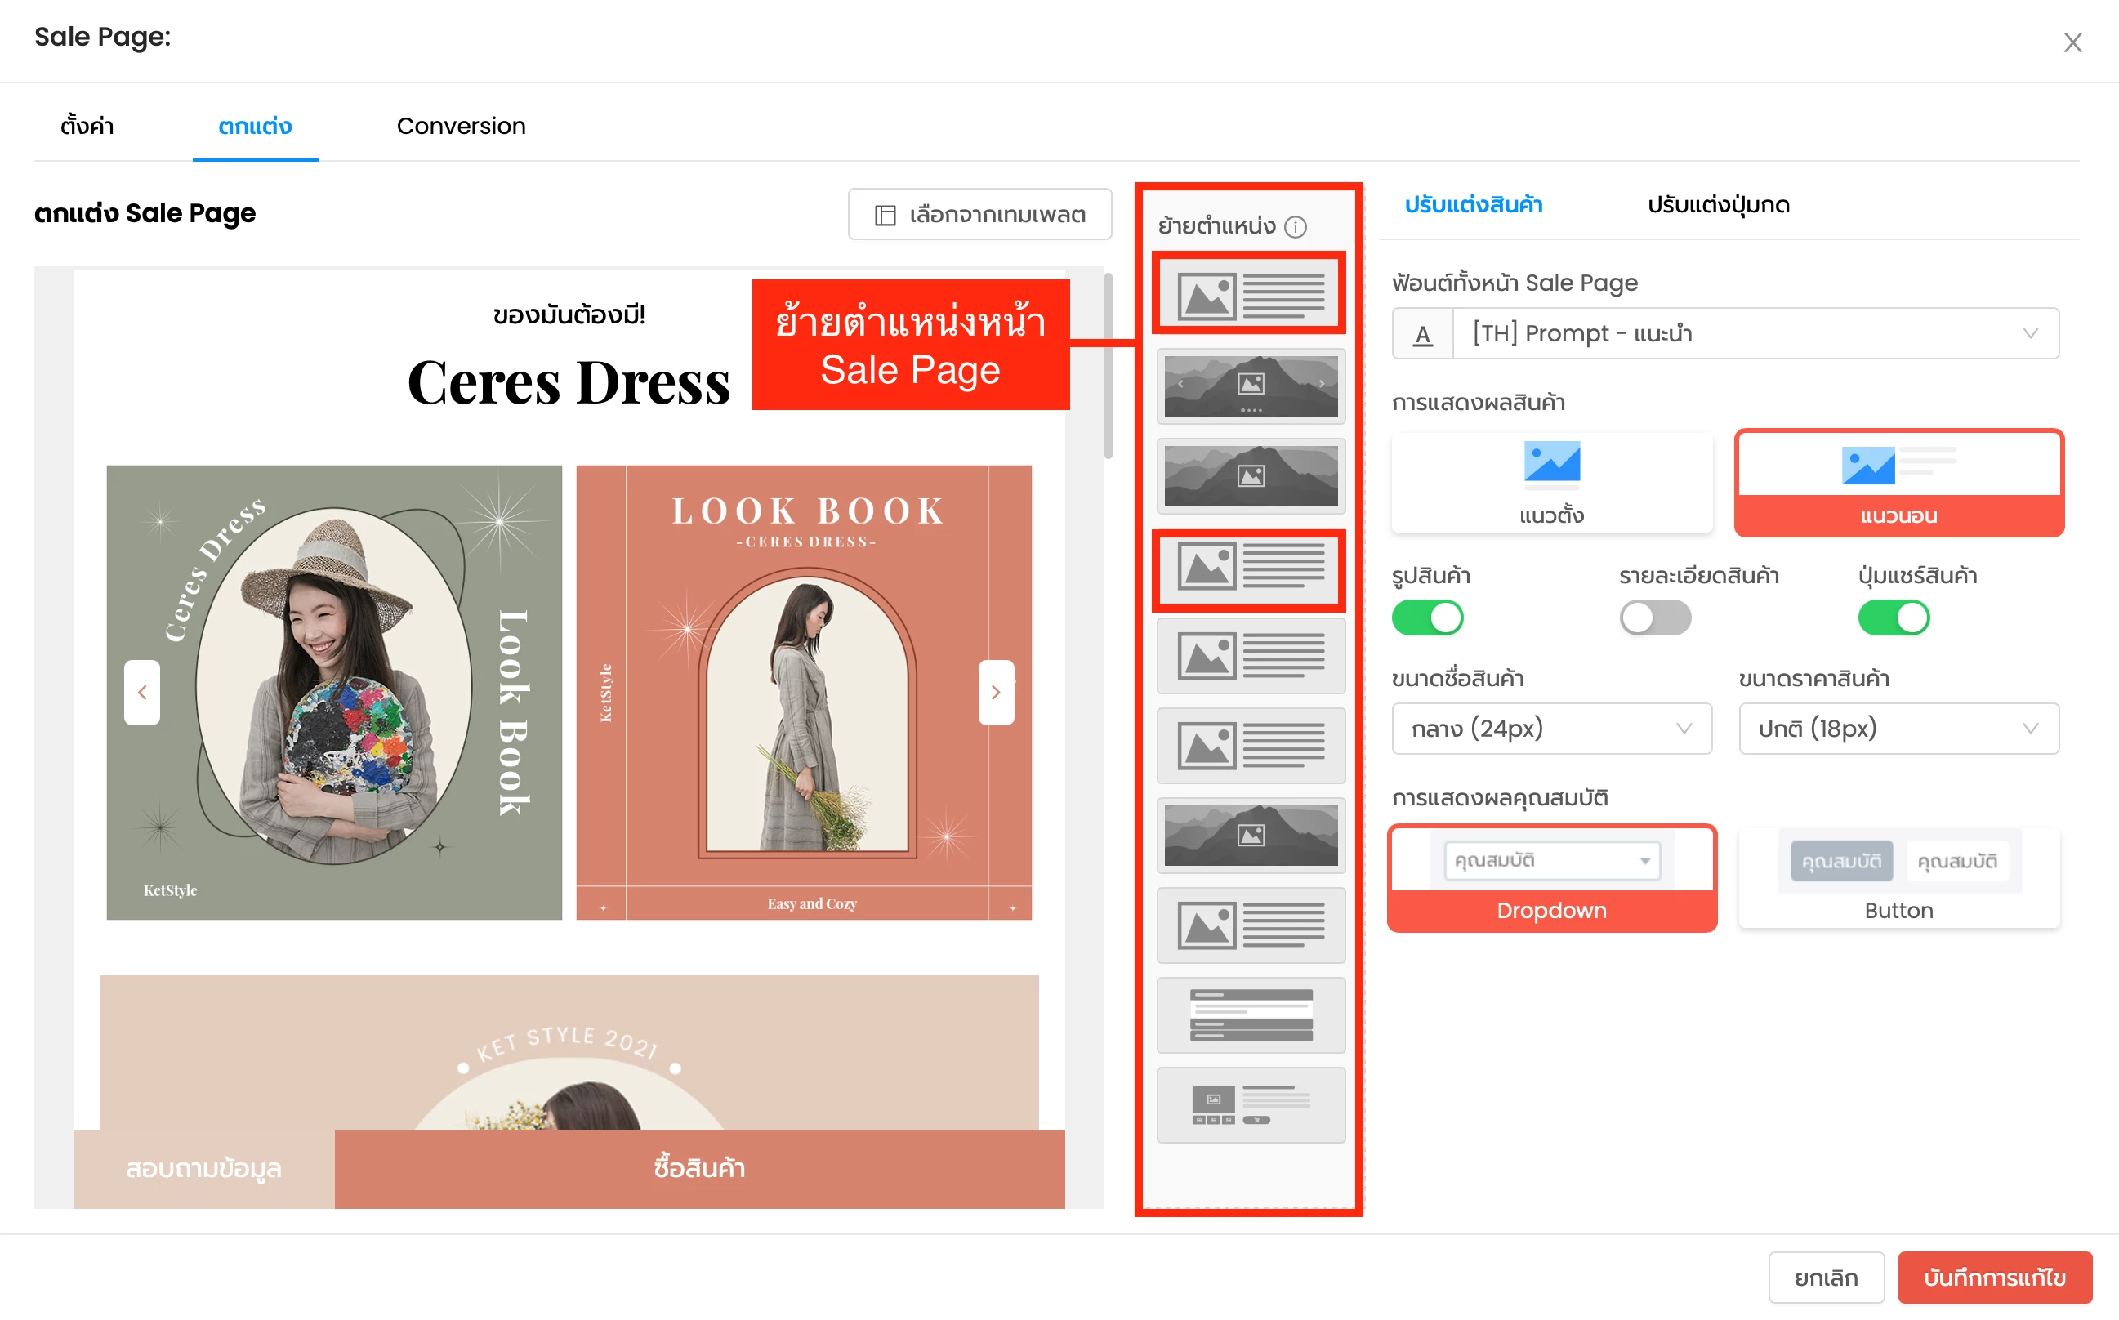Enable รายละเอียดสินค้า switch
The image size is (2119, 1320).
click(1654, 618)
